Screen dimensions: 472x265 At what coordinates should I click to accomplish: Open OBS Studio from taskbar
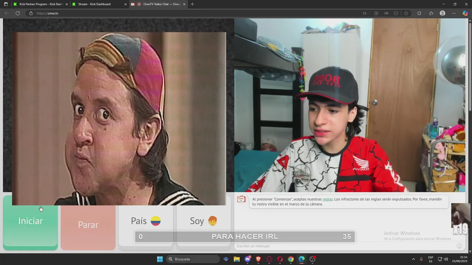click(312, 259)
